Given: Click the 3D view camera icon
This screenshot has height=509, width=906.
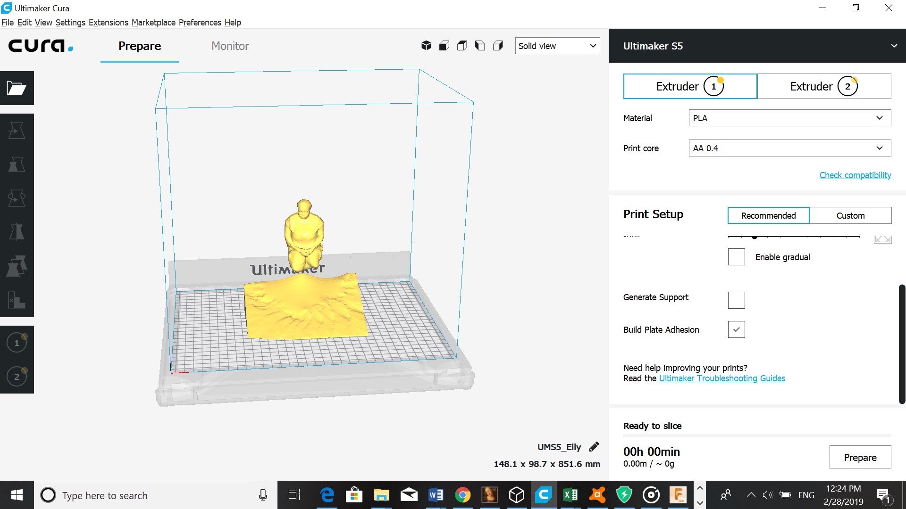Looking at the screenshot, I should pyautogui.click(x=426, y=46).
